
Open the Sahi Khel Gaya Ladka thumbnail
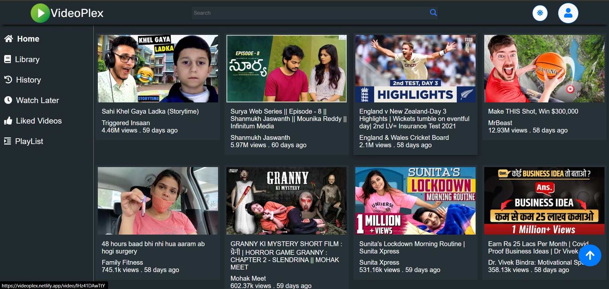[158, 69]
